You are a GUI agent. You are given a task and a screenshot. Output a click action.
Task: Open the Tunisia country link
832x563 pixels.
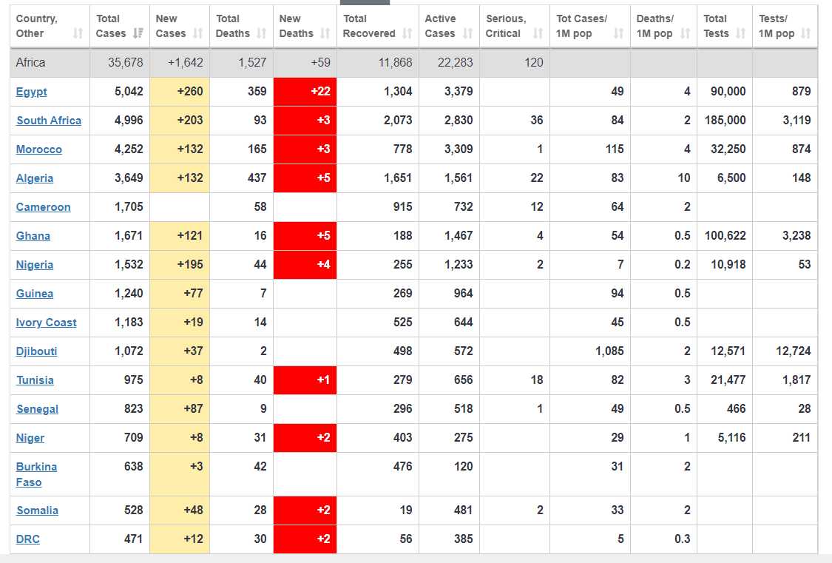[x=35, y=380]
